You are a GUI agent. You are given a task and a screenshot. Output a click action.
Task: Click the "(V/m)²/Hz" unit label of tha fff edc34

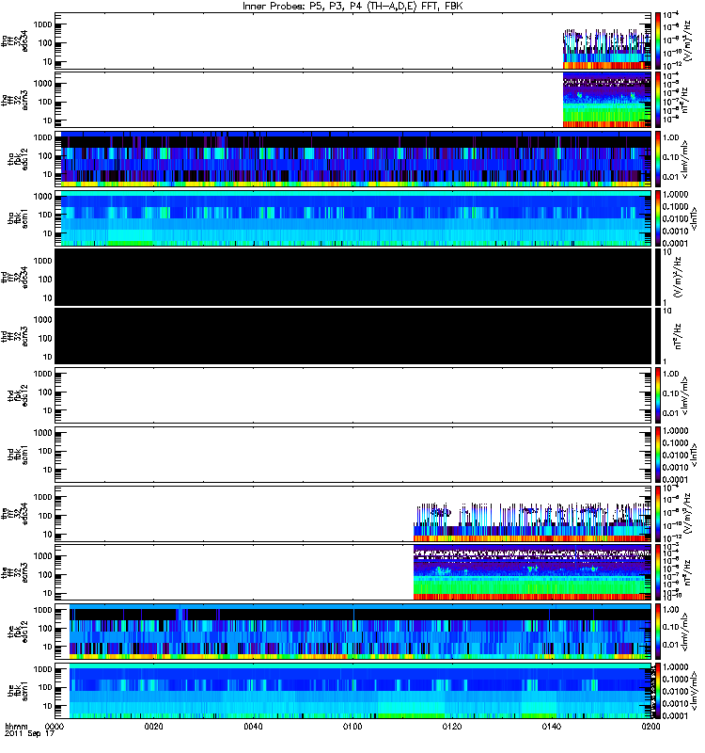point(687,40)
